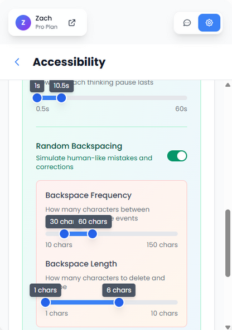Screen dimensions: 232x330
Task: Click the thinking pause handle at 1s
Action: 37,98
